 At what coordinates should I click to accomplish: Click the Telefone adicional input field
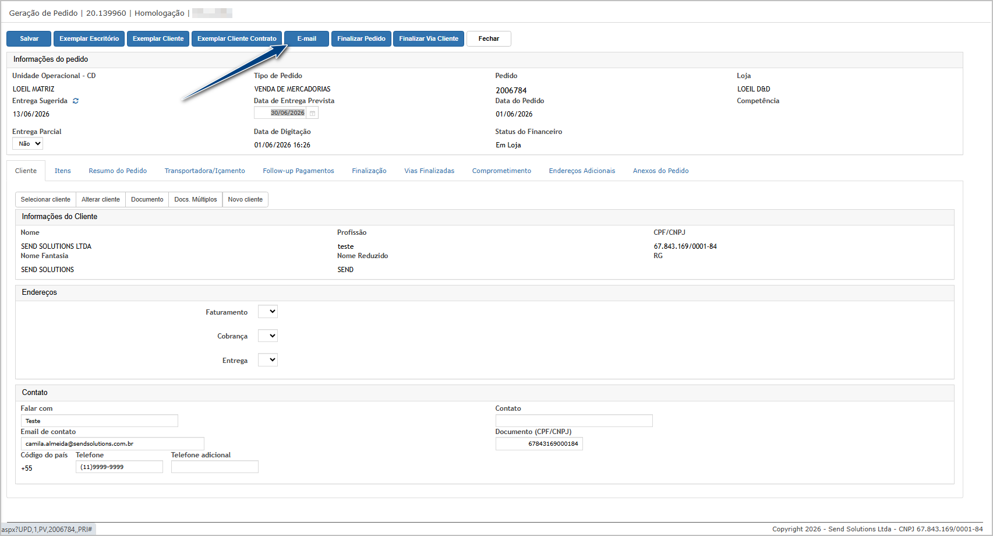tap(215, 467)
